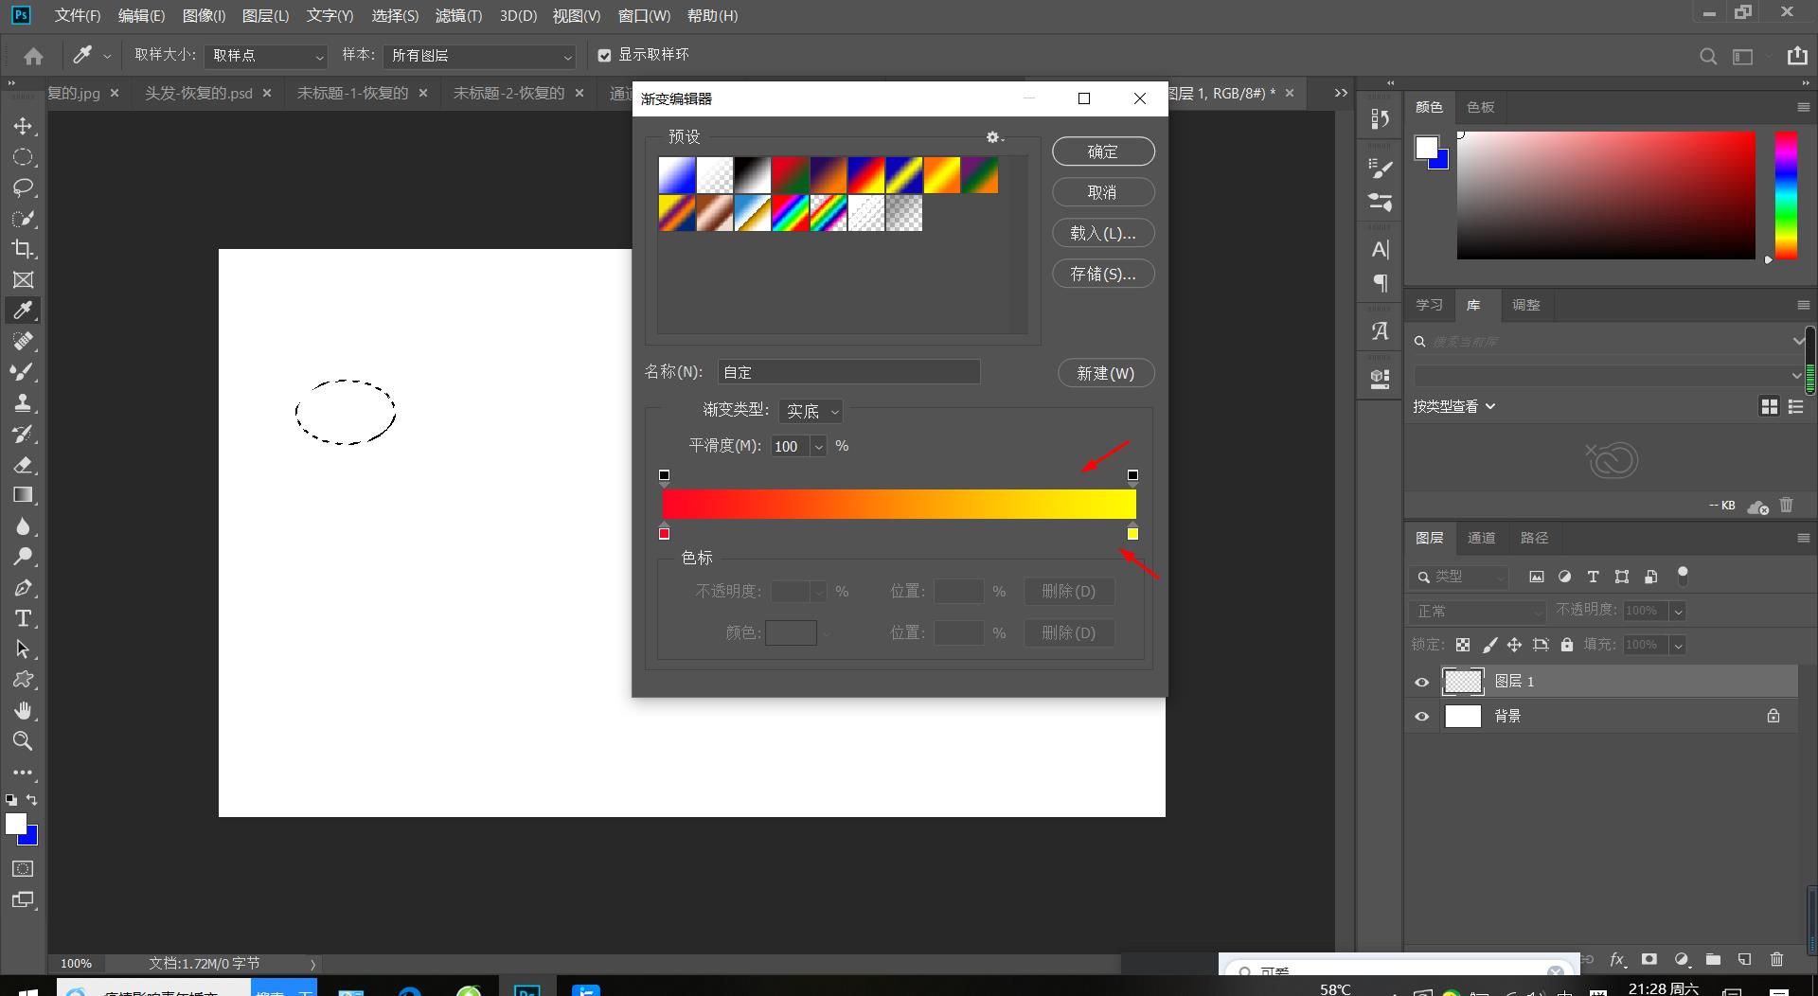The height and width of the screenshot is (996, 1818).
Task: Toggle lock transparent pixels icon
Action: 1463,645
